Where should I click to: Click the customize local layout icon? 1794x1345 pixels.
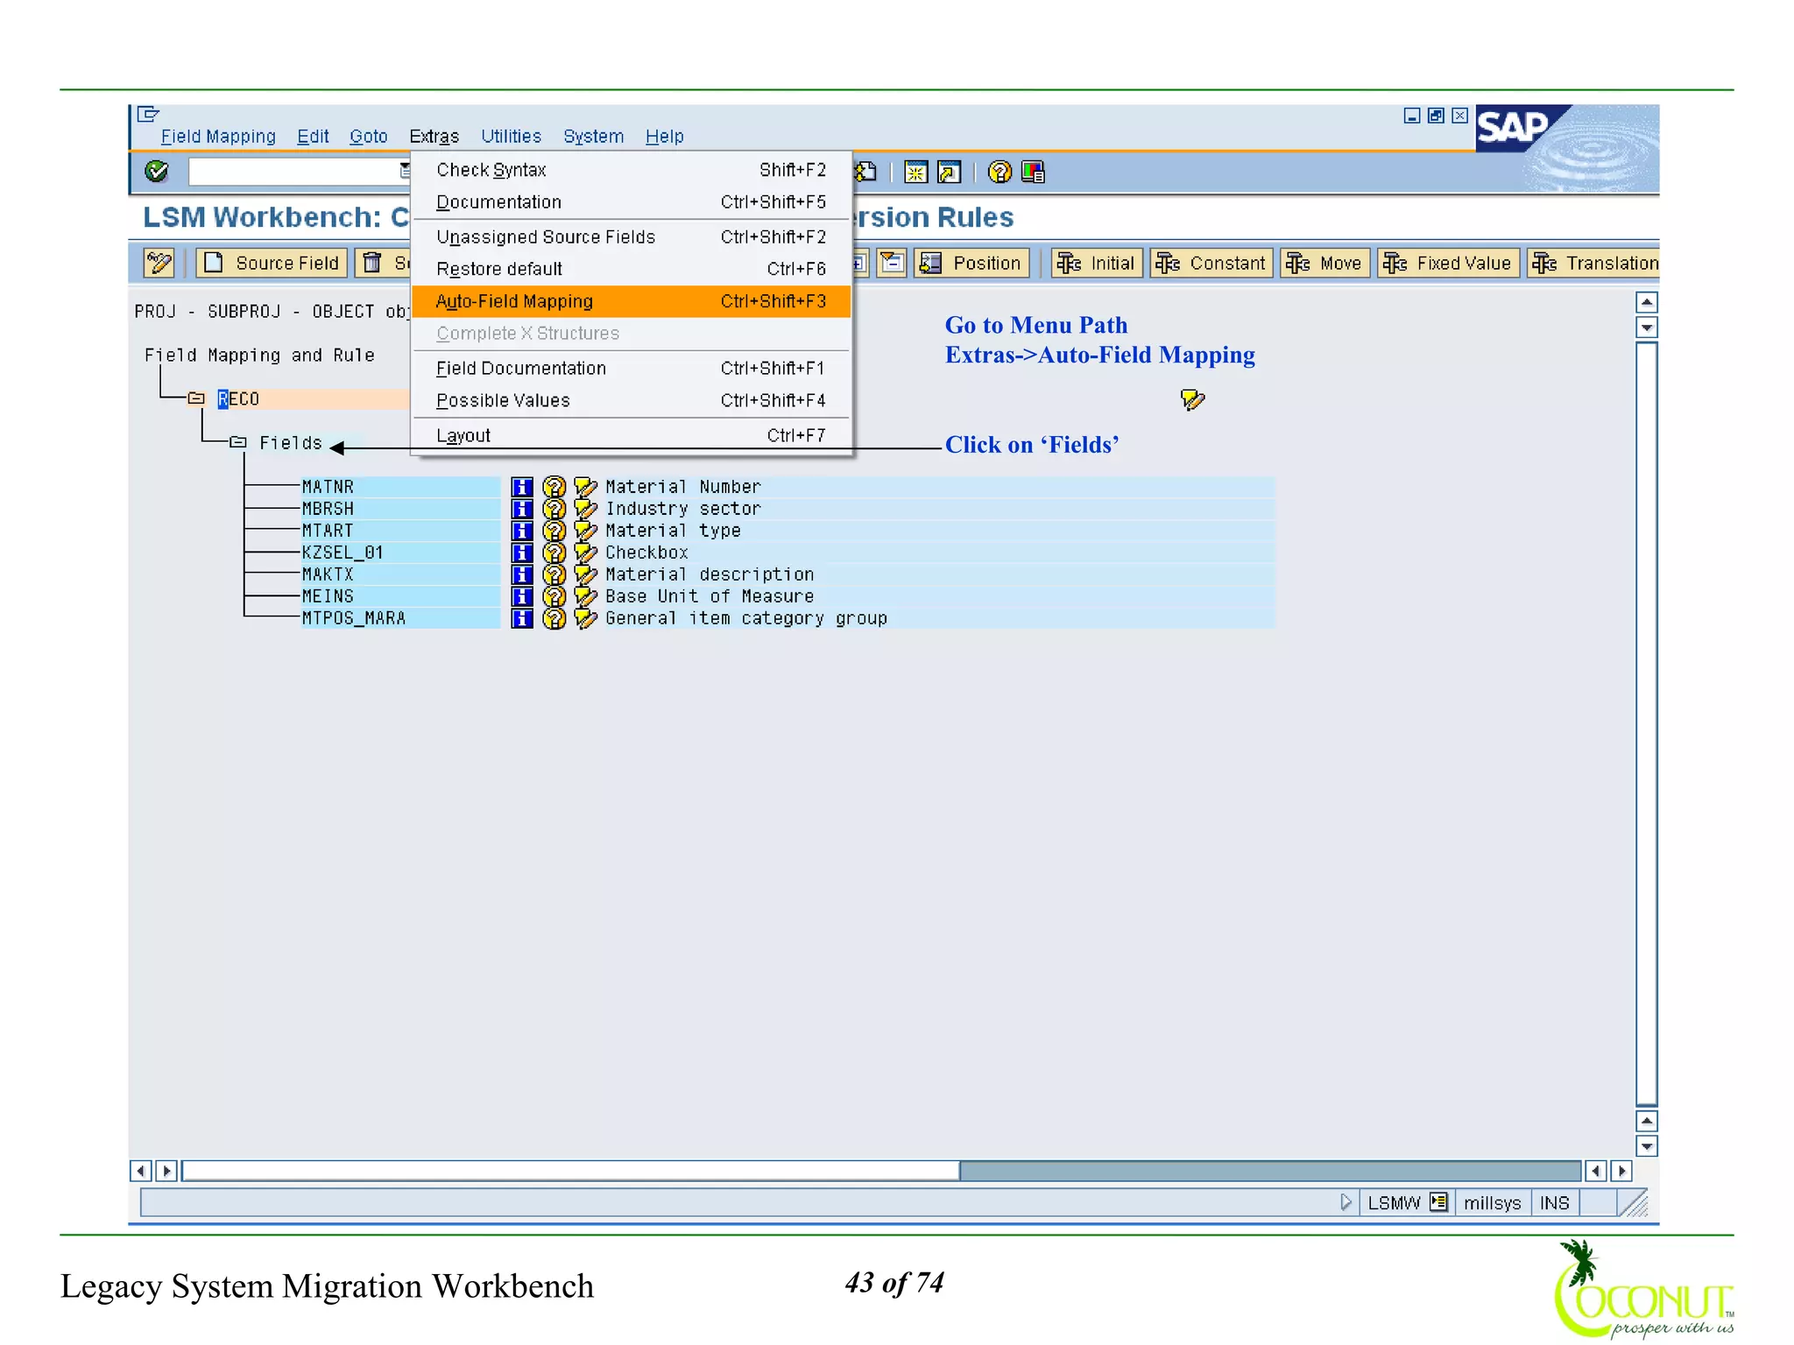tap(1034, 172)
